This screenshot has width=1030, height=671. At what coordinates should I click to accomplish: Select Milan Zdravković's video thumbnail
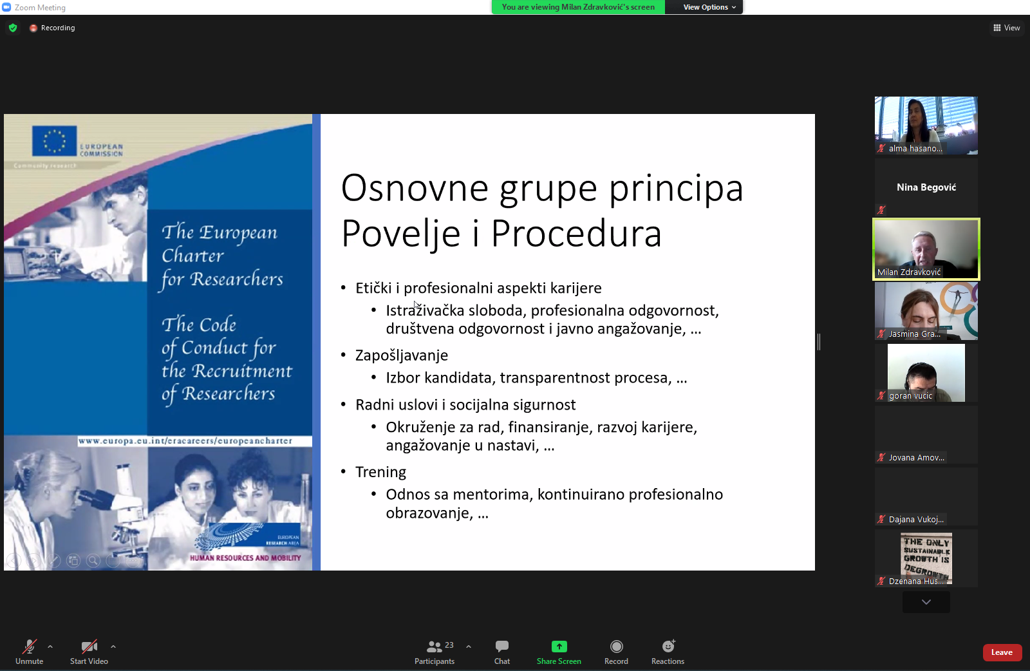[x=926, y=249]
